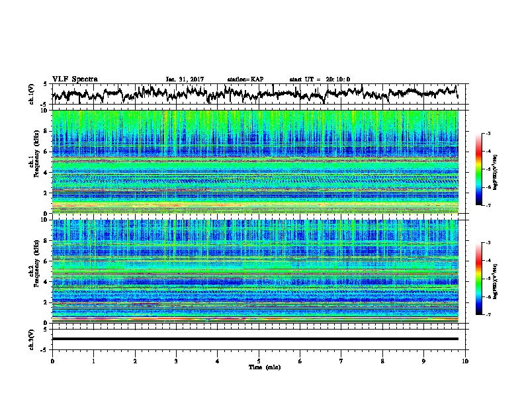Viewport: 524px width, 405px height.
Task: Click time axis tick label "8"
Action: click(382, 361)
